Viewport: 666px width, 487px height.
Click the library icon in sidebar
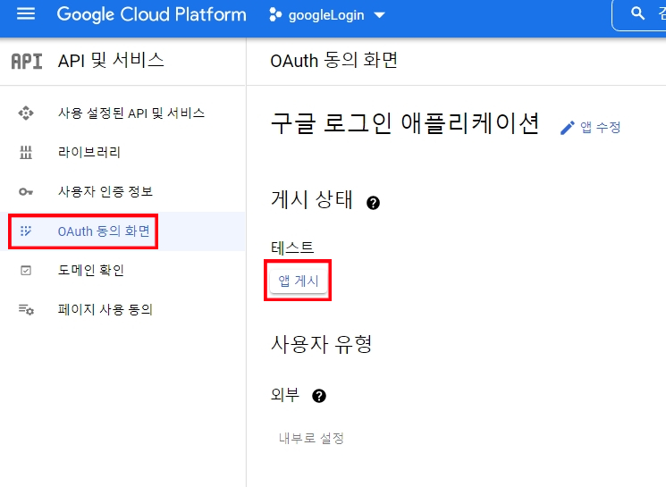click(x=26, y=152)
